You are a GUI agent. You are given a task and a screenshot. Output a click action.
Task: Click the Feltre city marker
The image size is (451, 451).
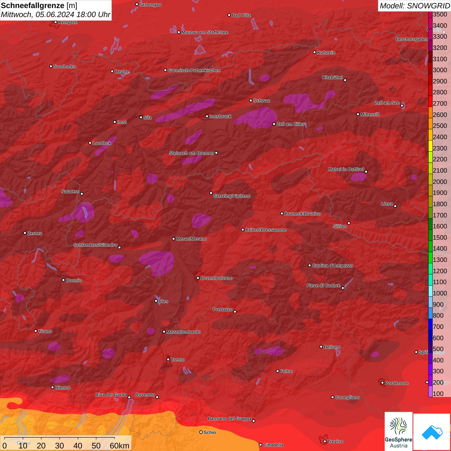tap(277, 371)
